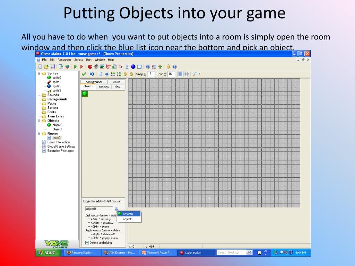355x266 pixels.
Task: Expand the Sounds folder
Action: [39, 95]
